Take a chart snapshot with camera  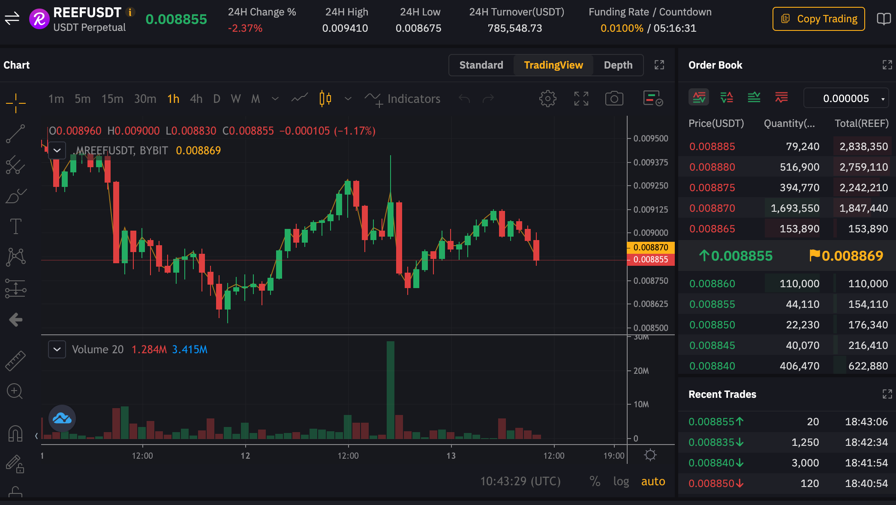point(614,99)
